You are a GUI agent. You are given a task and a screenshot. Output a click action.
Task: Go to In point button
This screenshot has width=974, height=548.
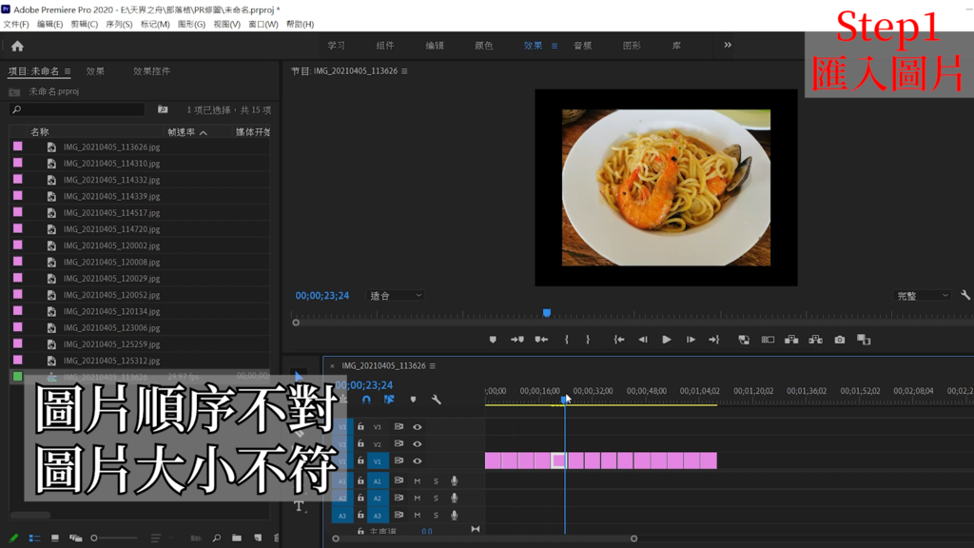point(618,340)
